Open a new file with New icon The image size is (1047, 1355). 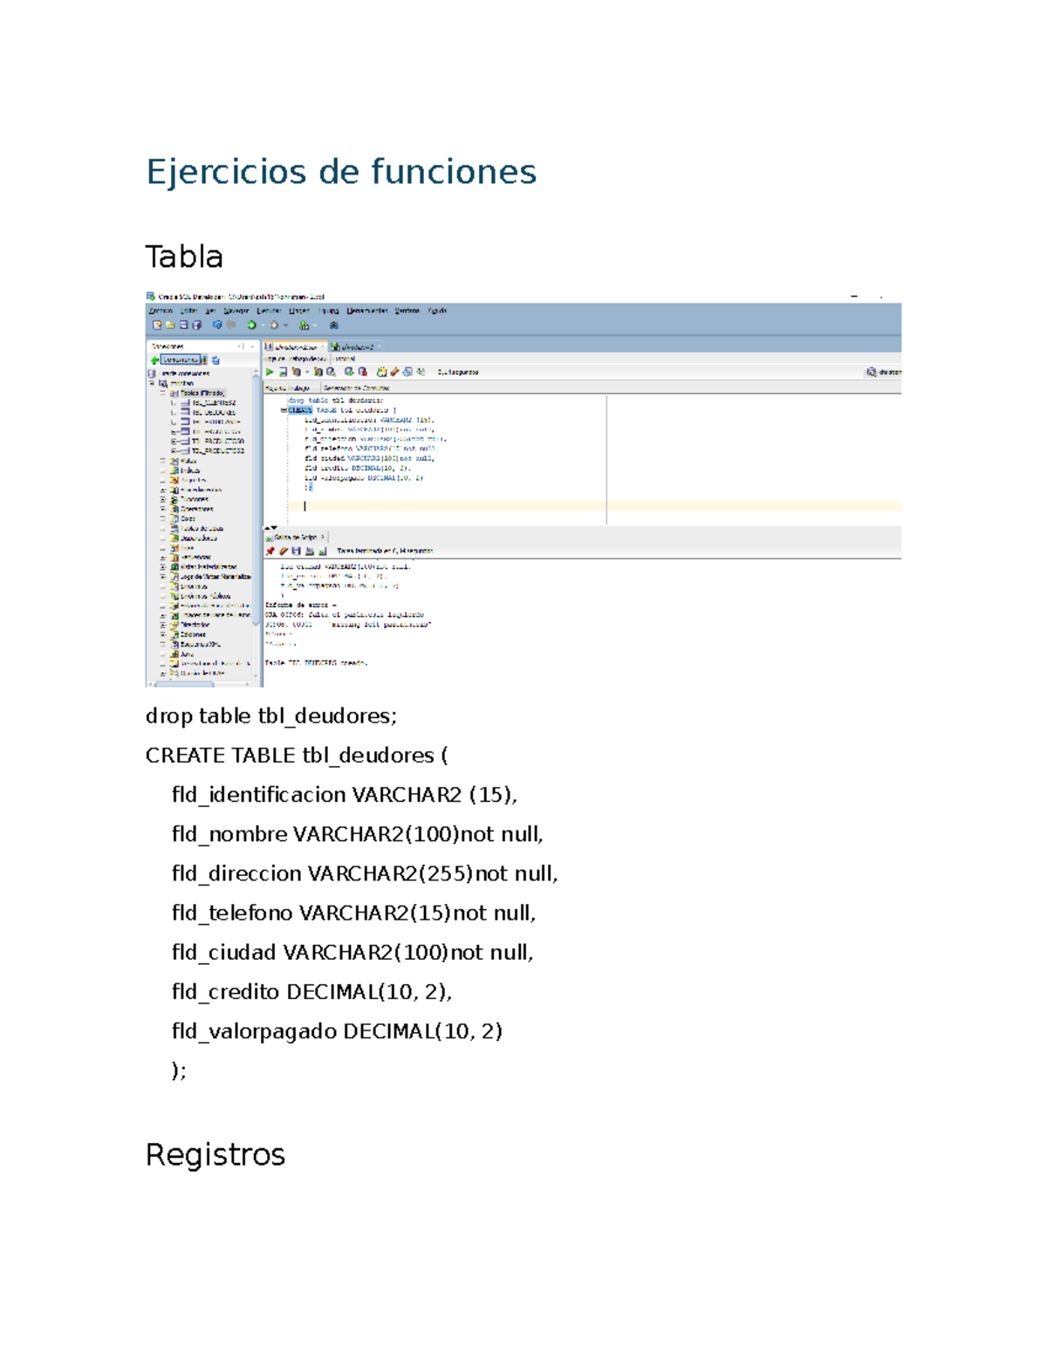(x=155, y=325)
